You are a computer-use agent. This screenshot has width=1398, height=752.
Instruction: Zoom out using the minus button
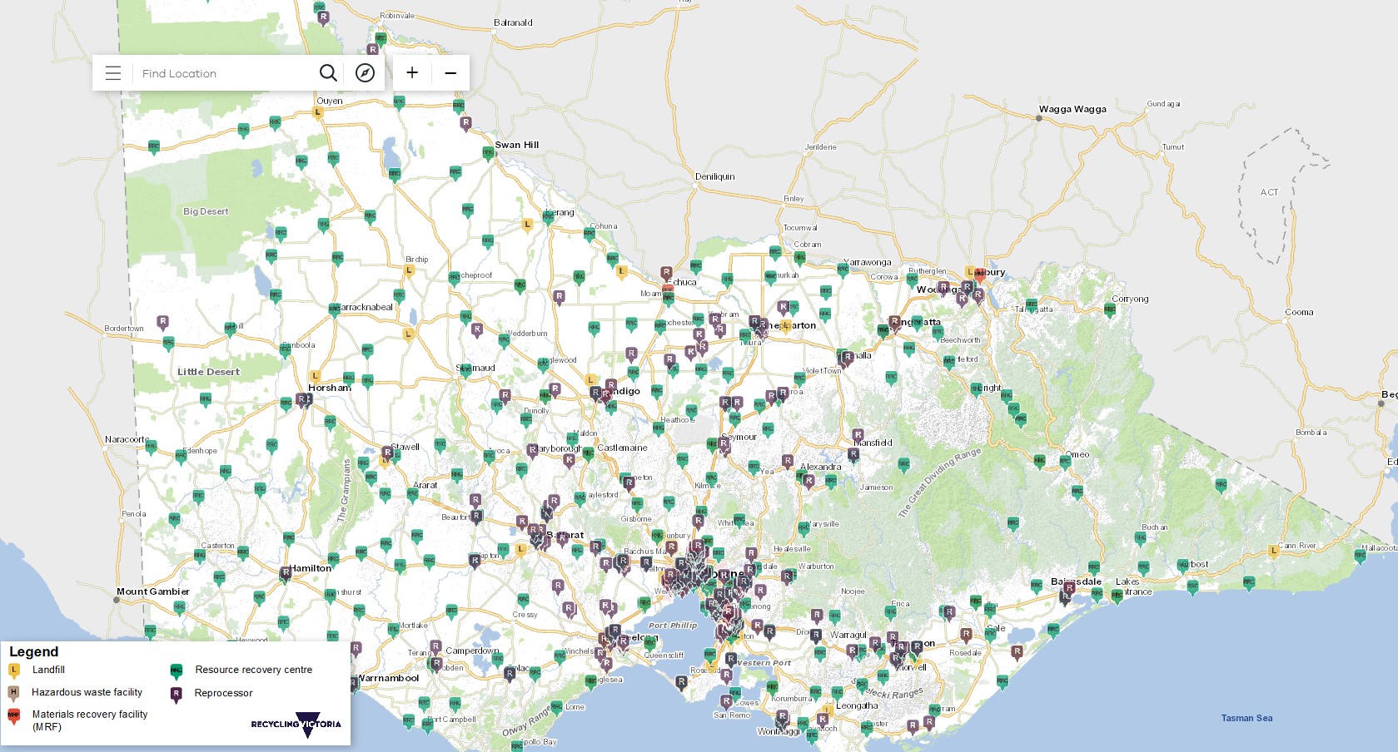click(450, 73)
